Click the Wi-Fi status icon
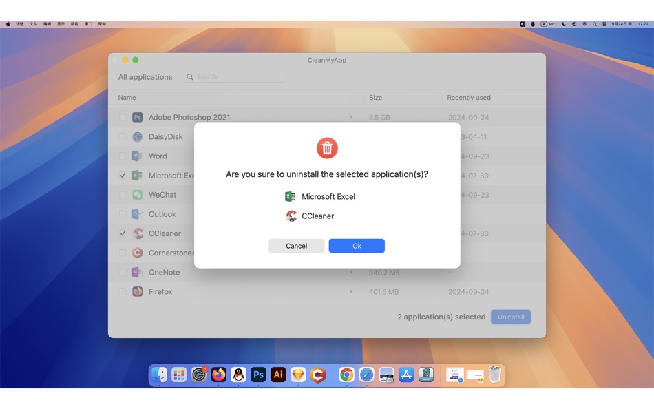The image size is (654, 409). pyautogui.click(x=584, y=24)
